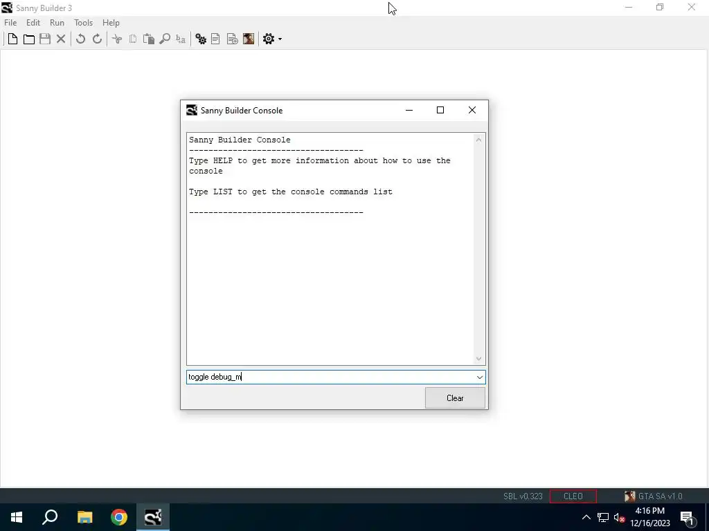The image size is (709, 531).
Task: Click the Cut scissors icon
Action: point(116,39)
